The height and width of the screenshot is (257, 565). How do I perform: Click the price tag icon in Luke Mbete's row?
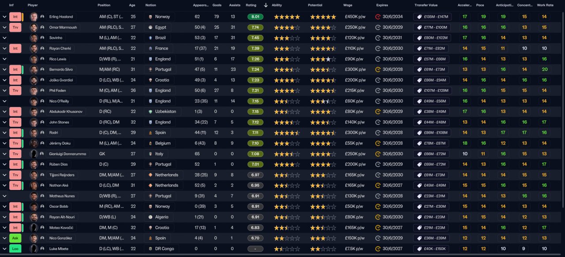[419, 249]
